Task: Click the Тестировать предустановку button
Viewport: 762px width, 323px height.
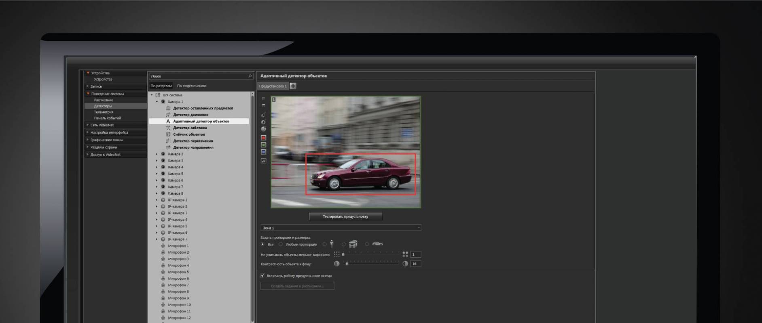Action: 345,216
